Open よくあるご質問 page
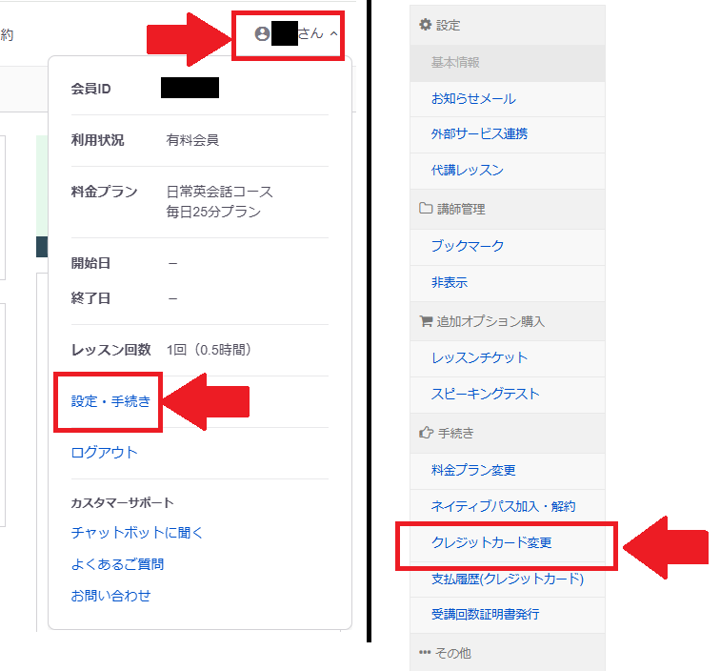720x671 pixels. (117, 564)
